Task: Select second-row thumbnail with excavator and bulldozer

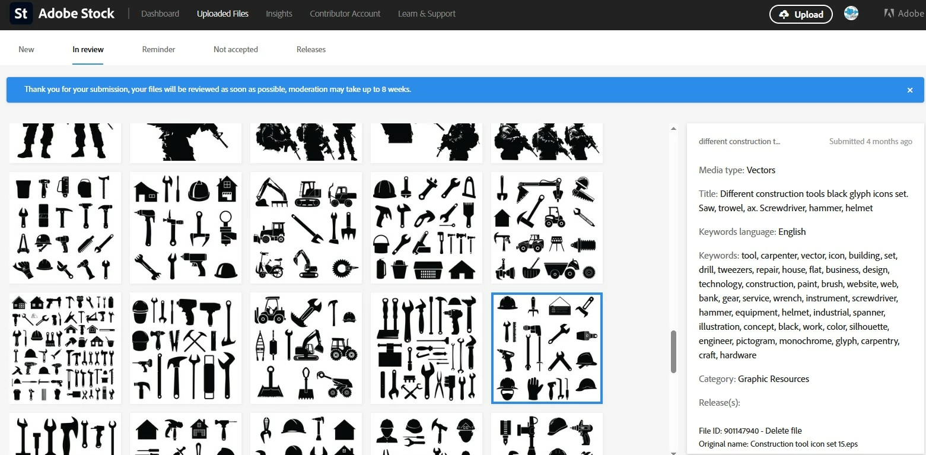Action: [306, 228]
